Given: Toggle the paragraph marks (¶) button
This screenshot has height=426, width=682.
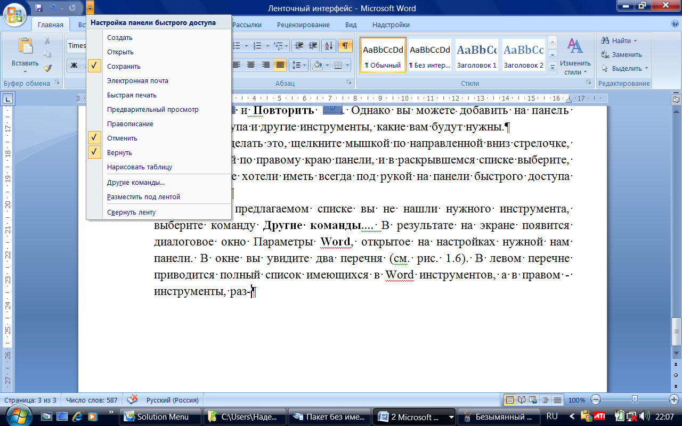Looking at the screenshot, I should click(345, 46).
